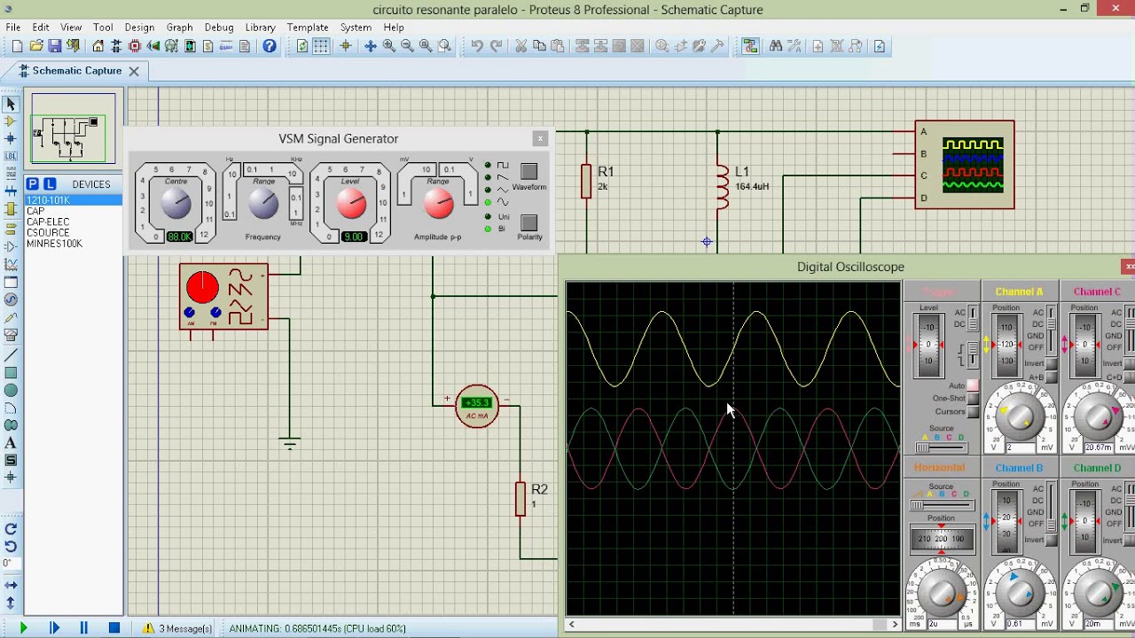Toggle the grid display icon
Screen dimensions: 1135x638
pyautogui.click(x=321, y=46)
